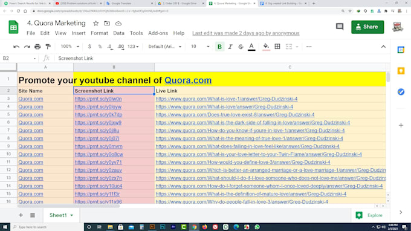Print the spreadsheet using the printer icon
Viewport: 411px width, 231px height.
coord(37,47)
